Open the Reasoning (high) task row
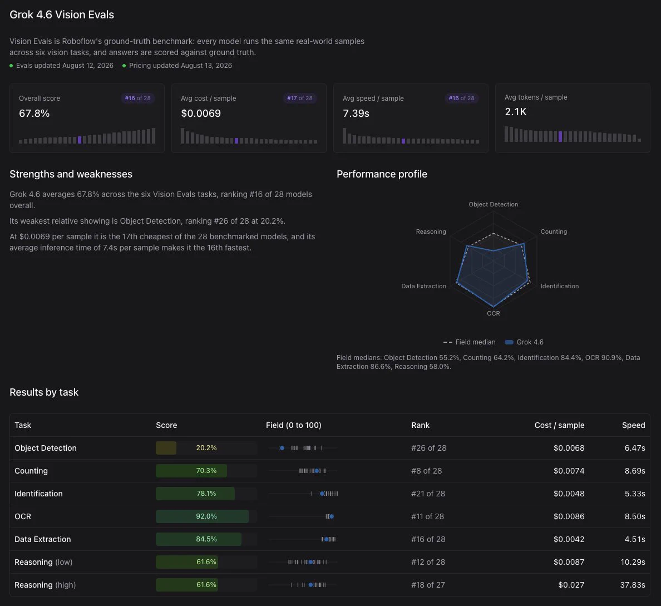 tap(329, 584)
